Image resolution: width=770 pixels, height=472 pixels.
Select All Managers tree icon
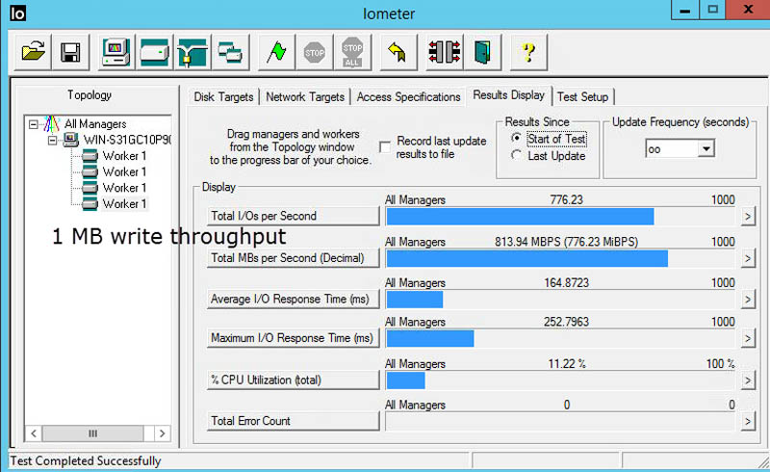51,124
